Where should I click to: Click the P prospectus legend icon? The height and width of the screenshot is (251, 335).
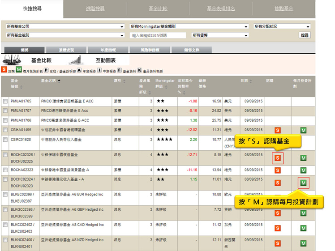click(x=46, y=70)
